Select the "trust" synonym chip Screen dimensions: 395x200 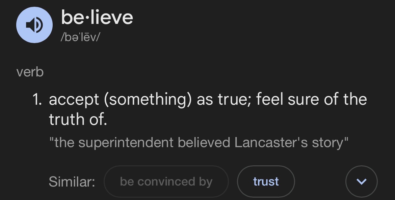click(x=266, y=182)
